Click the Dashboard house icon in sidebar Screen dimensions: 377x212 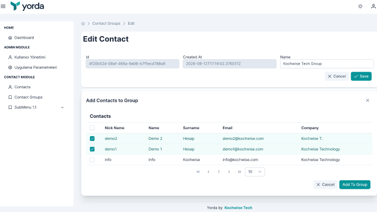tap(10, 38)
